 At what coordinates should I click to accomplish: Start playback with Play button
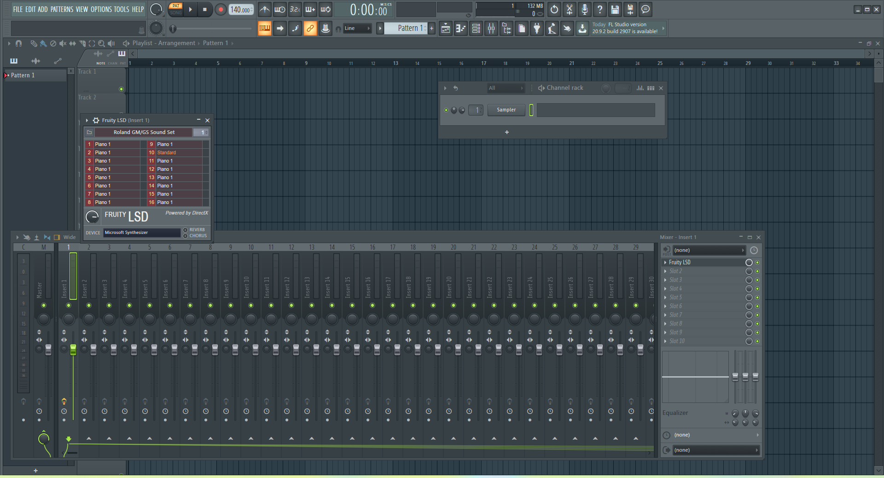(190, 9)
